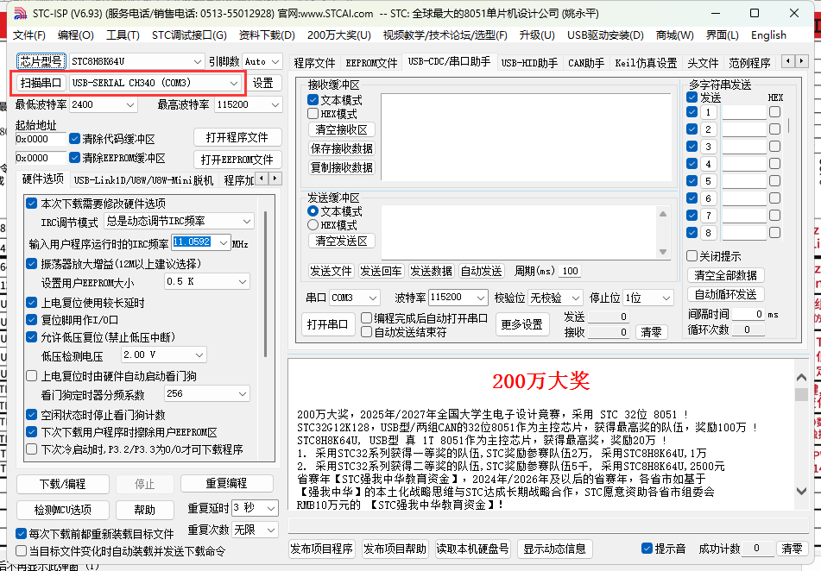Click the STC-ISP application icon in title bar
This screenshot has height=571, width=821.
(20, 14)
